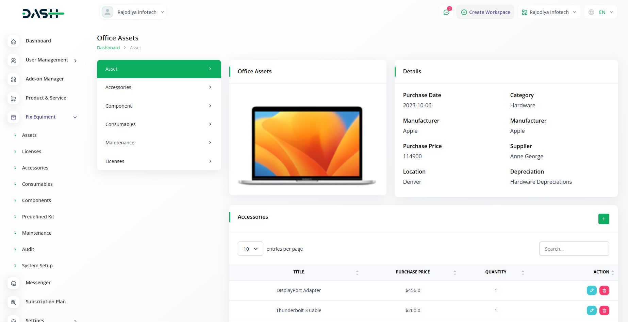Expand the User Management submenu

[75, 60]
